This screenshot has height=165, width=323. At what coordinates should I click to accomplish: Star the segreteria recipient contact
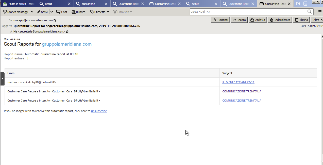click(67, 31)
